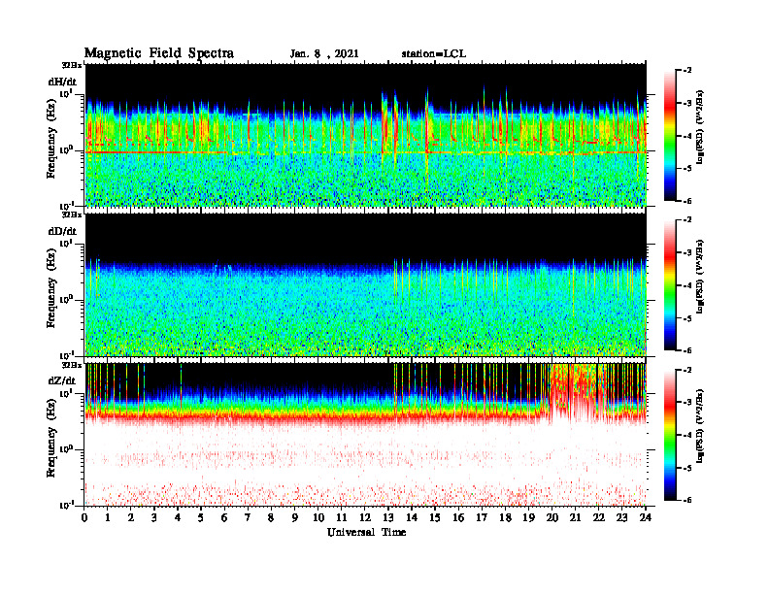This screenshot has width=769, height=594.
Task: Click the log(PSD) label of dH/dt color bar
Action: pos(700,127)
